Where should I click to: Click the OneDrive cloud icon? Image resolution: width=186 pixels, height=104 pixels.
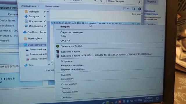point(25,32)
